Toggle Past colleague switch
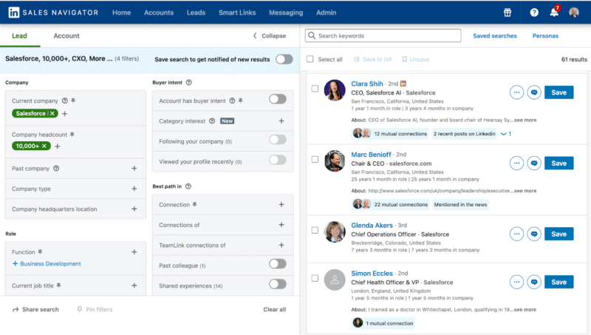 point(278,264)
